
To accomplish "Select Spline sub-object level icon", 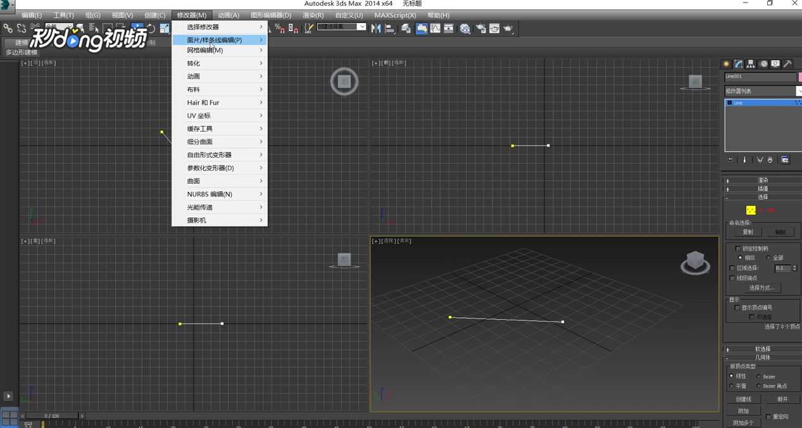I will [772, 210].
